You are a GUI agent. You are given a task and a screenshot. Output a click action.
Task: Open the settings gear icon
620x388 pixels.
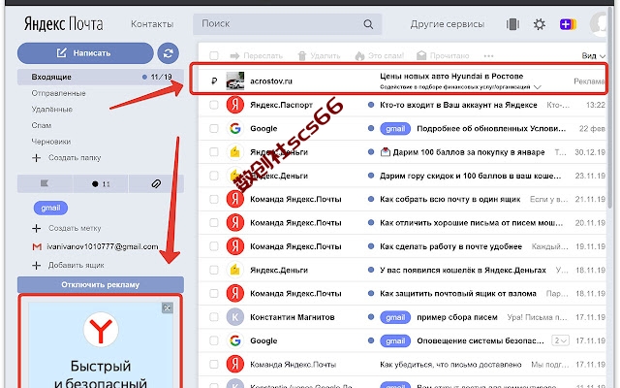(x=540, y=24)
